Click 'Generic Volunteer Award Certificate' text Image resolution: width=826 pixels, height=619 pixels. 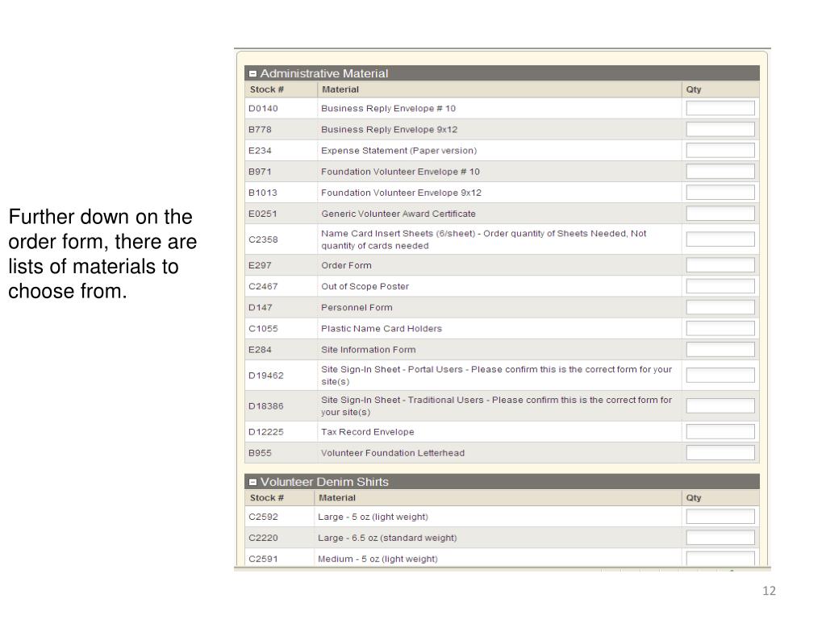click(398, 214)
